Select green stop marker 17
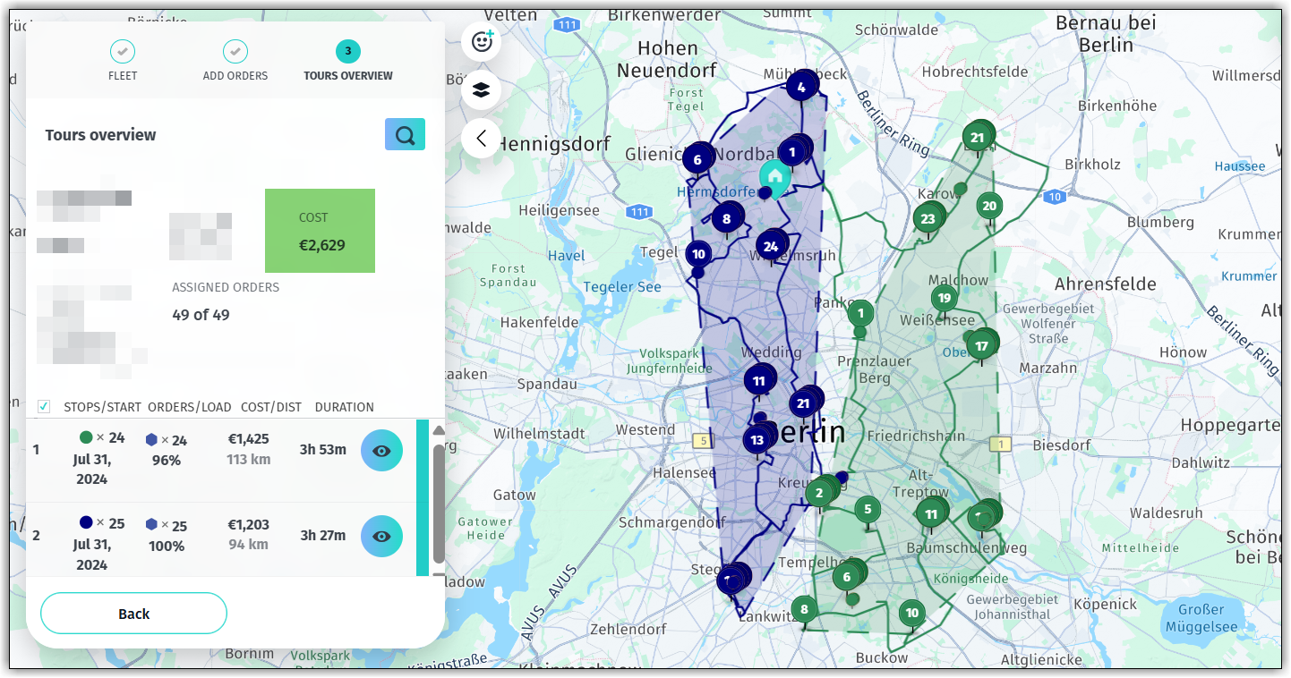The width and height of the screenshot is (1291, 678). tap(981, 345)
